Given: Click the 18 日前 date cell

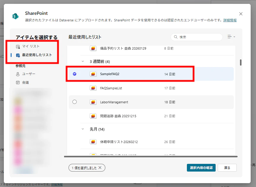Looking at the screenshot, I should (170, 102).
